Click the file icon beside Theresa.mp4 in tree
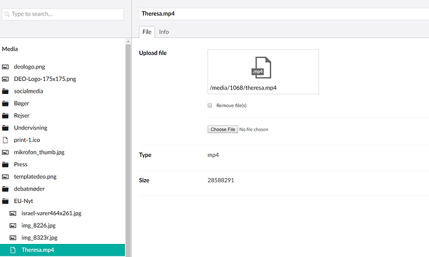The height and width of the screenshot is (257, 429). 13,250
